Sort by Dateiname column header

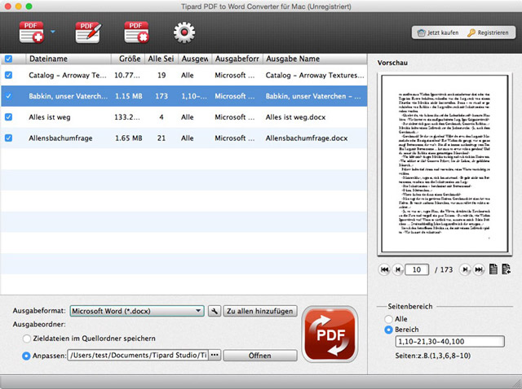click(69, 59)
